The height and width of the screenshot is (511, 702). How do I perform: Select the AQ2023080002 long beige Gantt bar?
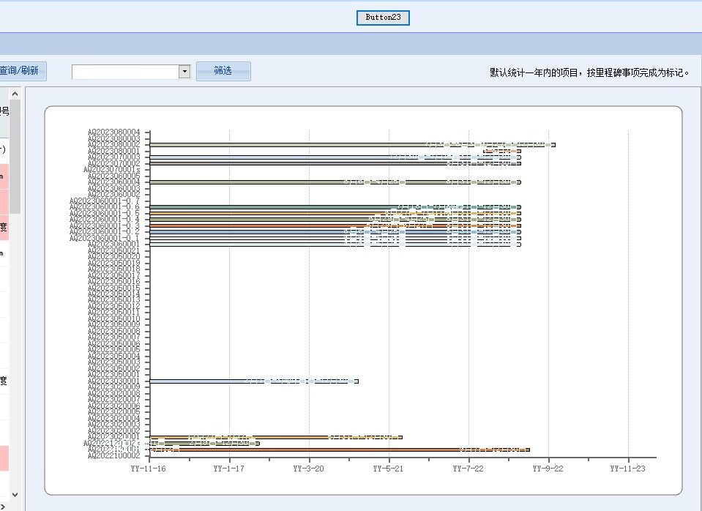pyautogui.click(x=352, y=145)
